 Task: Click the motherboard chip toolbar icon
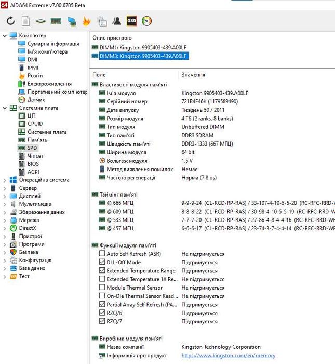coord(41,21)
